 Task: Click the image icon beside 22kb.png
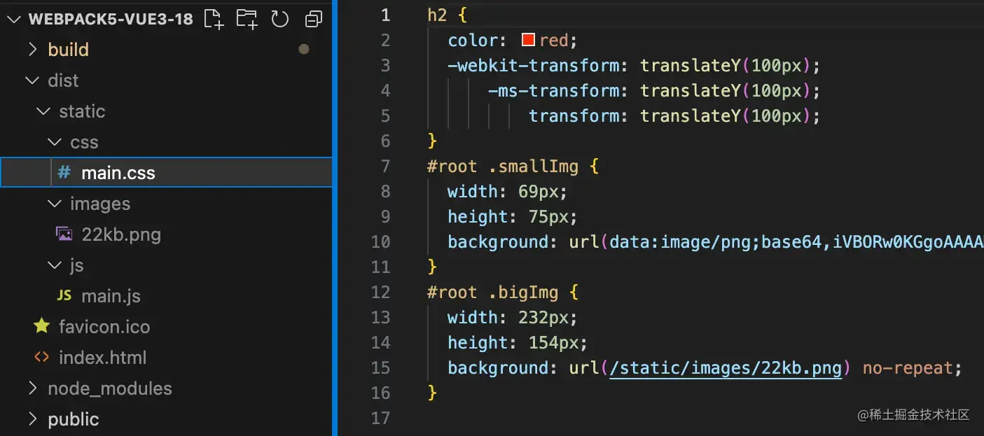click(64, 234)
